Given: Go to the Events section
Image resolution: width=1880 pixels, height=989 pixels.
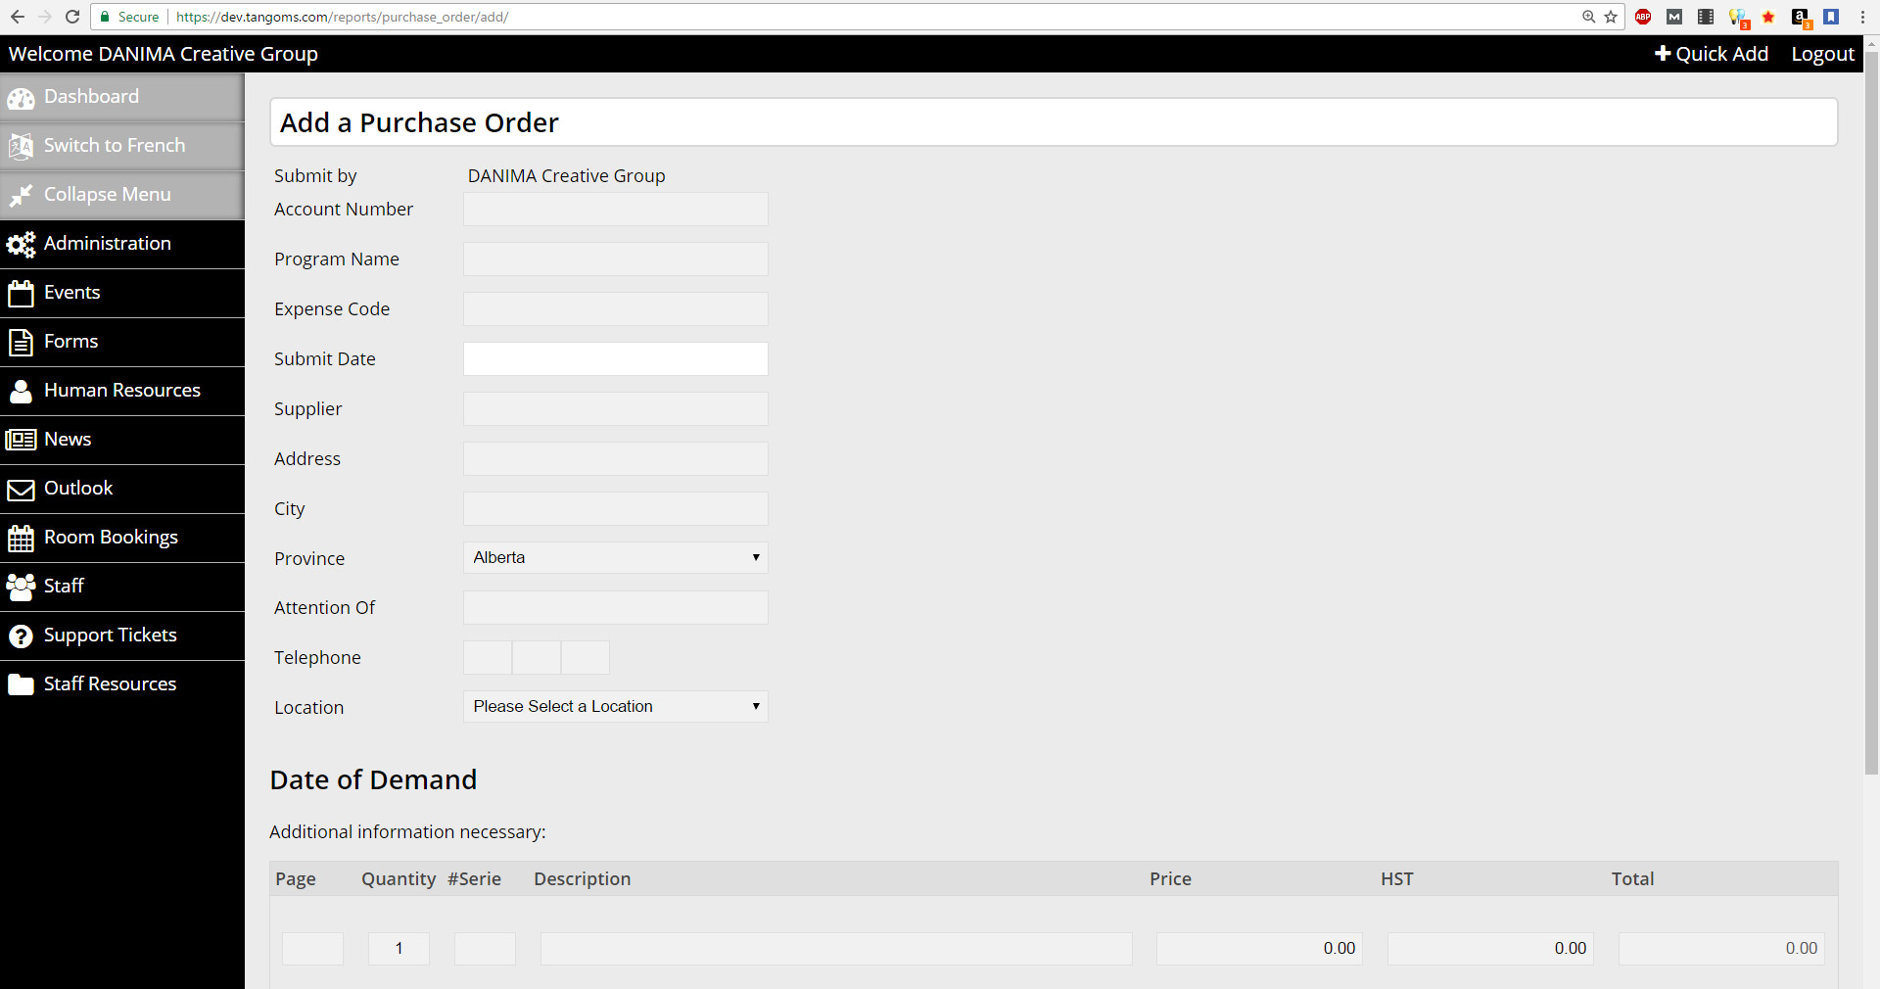Looking at the screenshot, I should tap(122, 293).
